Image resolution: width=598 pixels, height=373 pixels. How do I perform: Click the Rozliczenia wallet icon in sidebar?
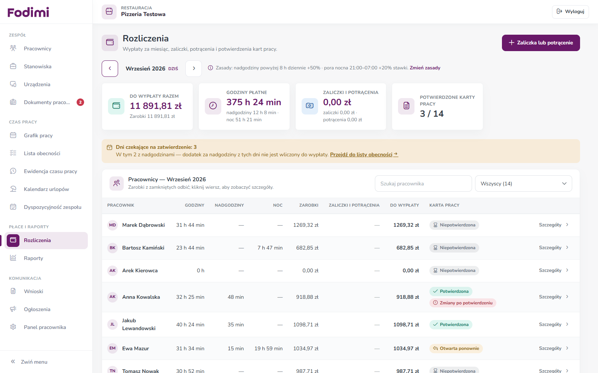[x=13, y=240]
